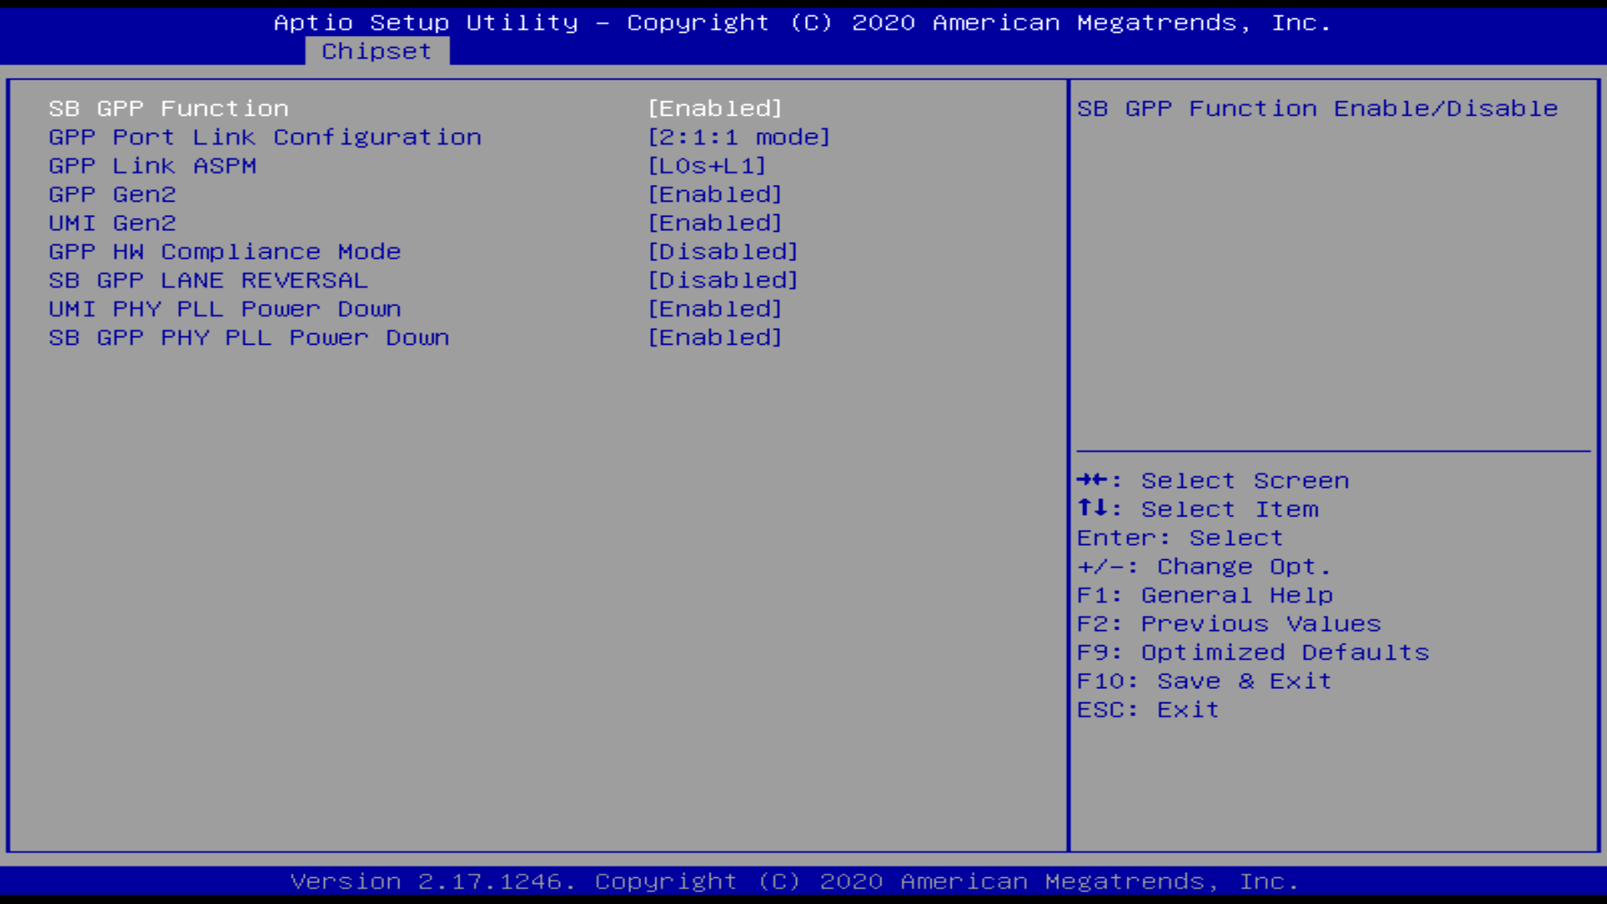
Task: Toggle SB GPP Function enable/disable
Action: [716, 108]
